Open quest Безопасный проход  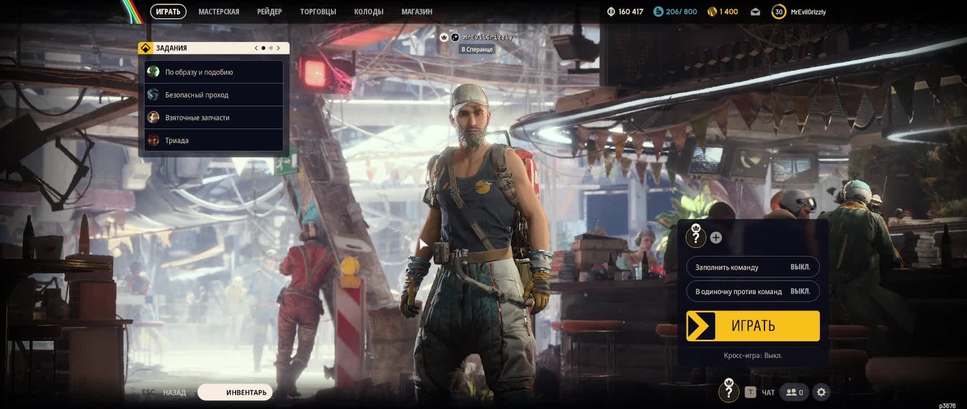click(213, 95)
